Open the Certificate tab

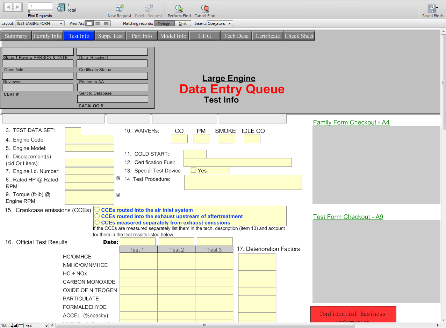coord(268,36)
